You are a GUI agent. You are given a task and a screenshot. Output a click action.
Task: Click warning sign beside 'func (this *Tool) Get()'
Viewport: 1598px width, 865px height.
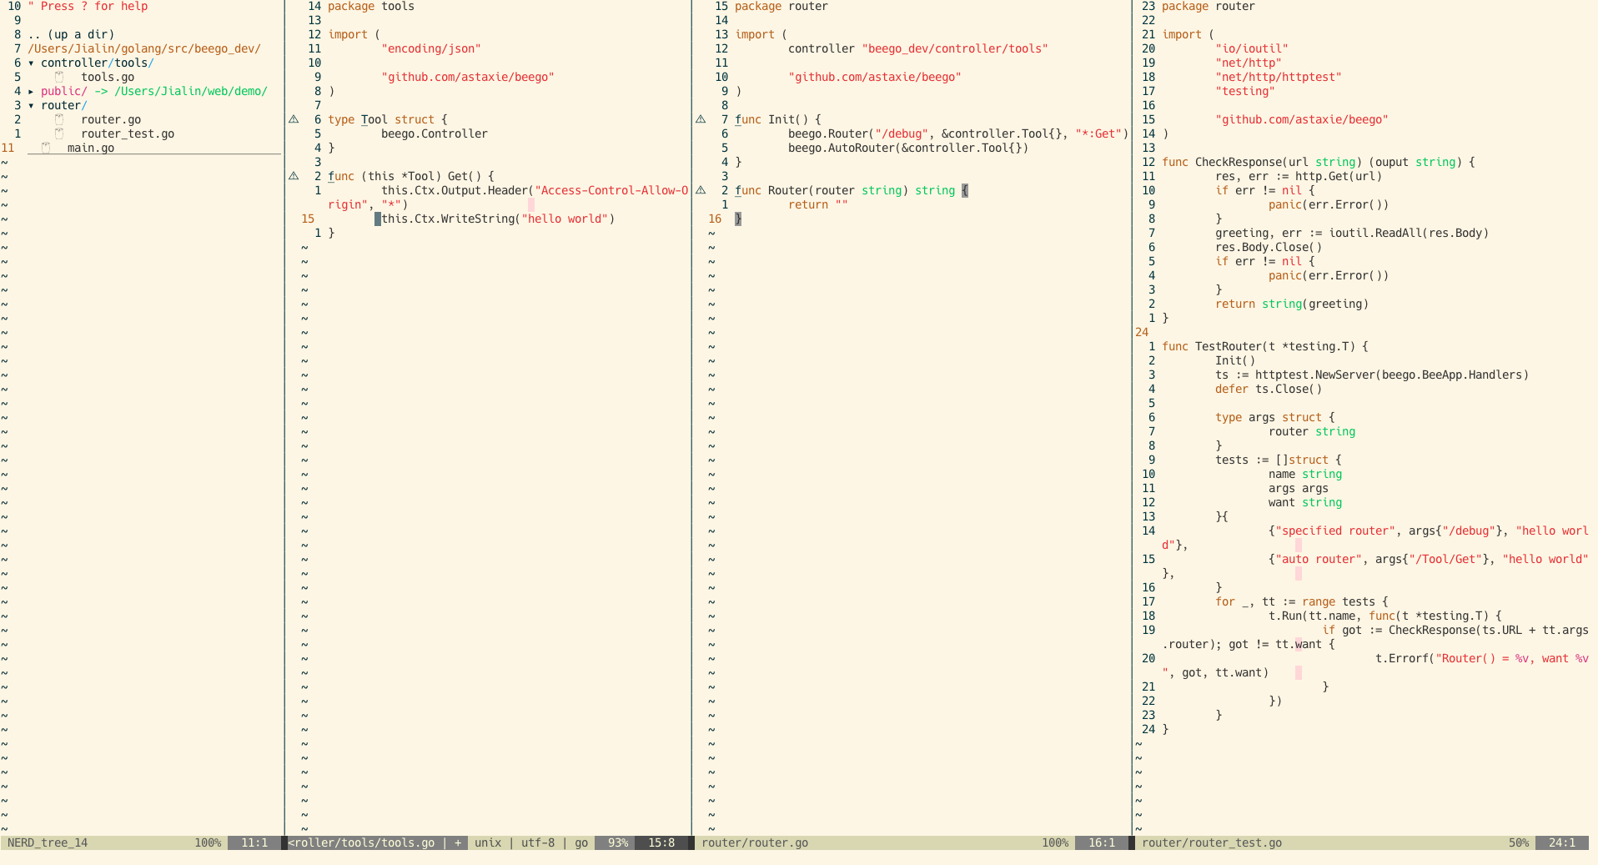294,176
